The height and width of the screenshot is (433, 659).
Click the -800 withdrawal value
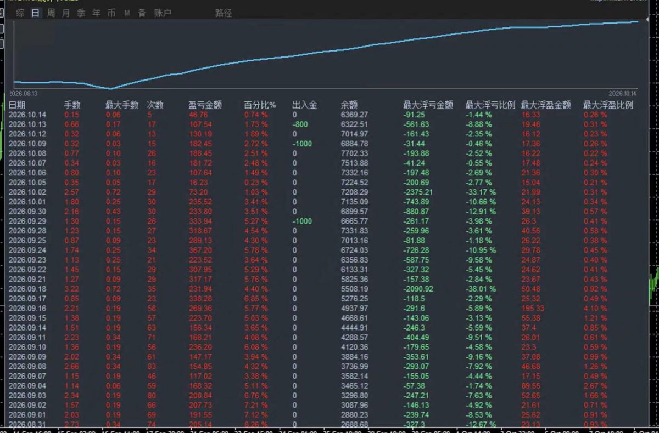click(300, 124)
